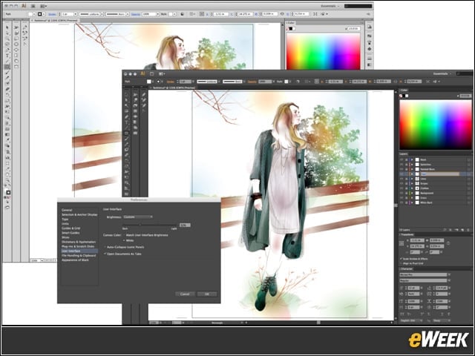Select the Selection arrow tool in the light window

(x=7, y=27)
